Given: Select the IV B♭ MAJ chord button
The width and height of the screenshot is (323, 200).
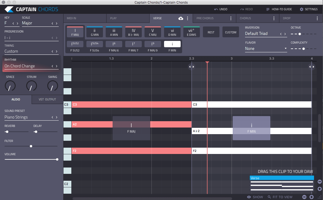Looking at the screenshot, I should pyautogui.click(x=133, y=32).
